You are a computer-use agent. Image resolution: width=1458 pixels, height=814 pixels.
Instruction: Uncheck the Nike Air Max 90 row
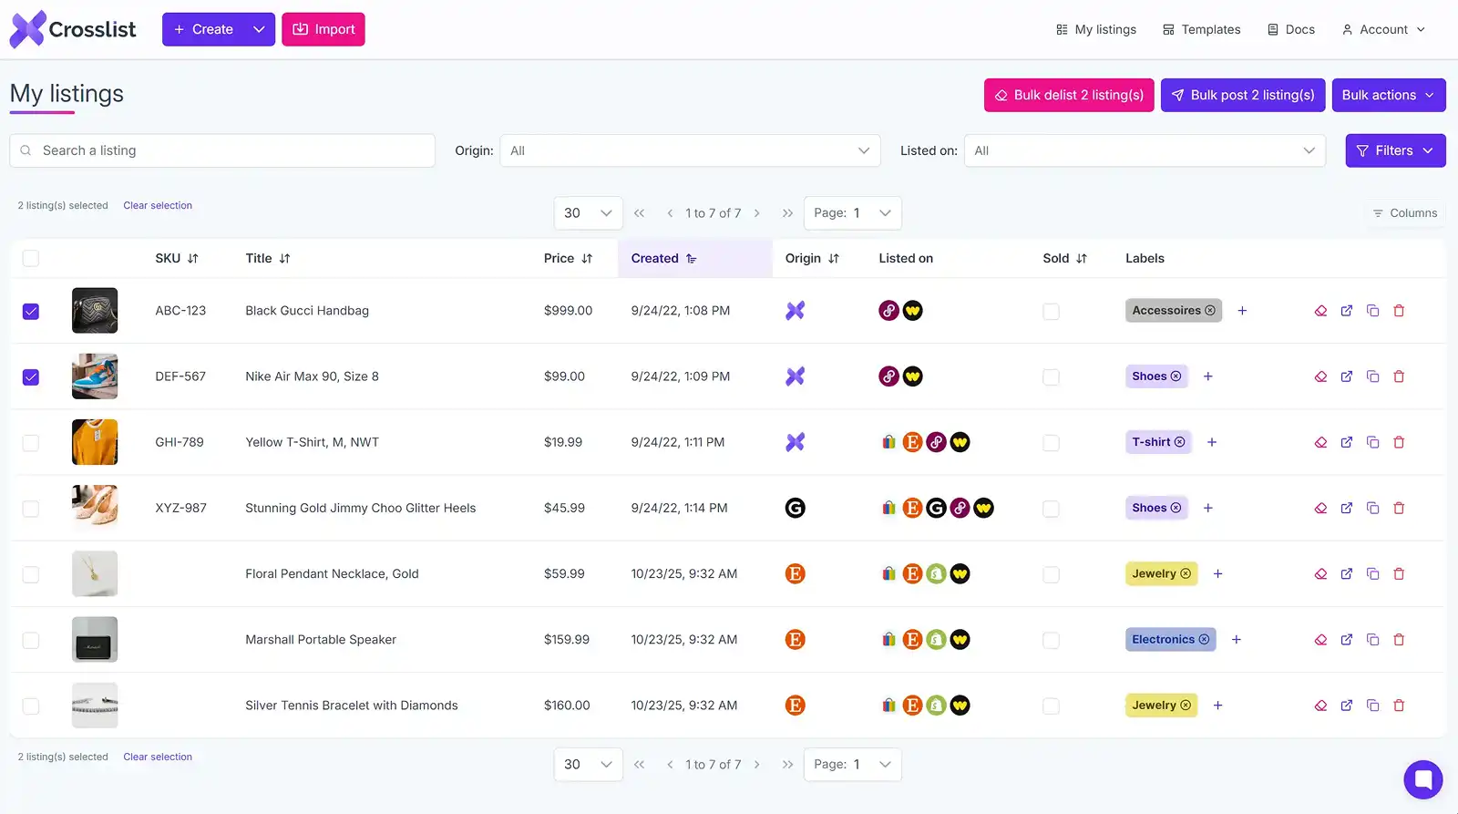pyautogui.click(x=31, y=377)
